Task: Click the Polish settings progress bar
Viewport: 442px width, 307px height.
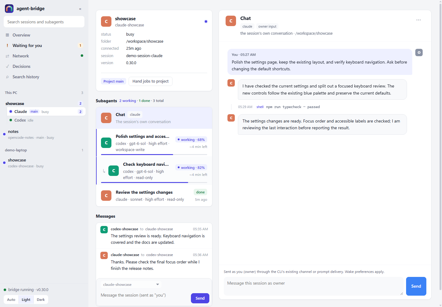Action: tap(154, 154)
